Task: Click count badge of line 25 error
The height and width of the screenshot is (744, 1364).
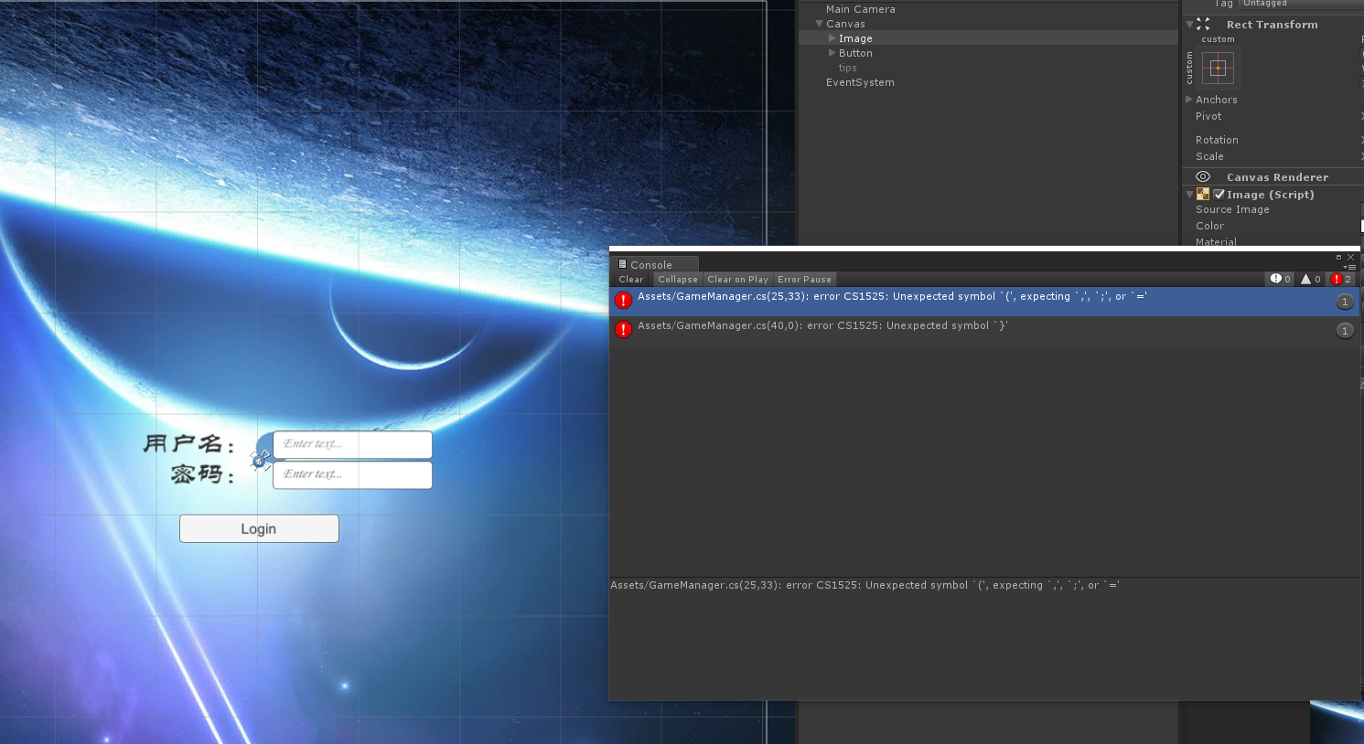Action: coord(1345,302)
